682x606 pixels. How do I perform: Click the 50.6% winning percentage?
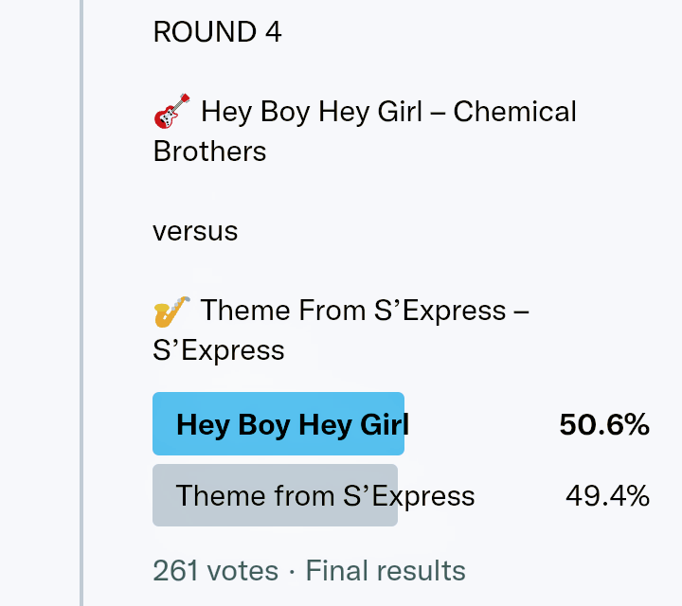tap(603, 425)
